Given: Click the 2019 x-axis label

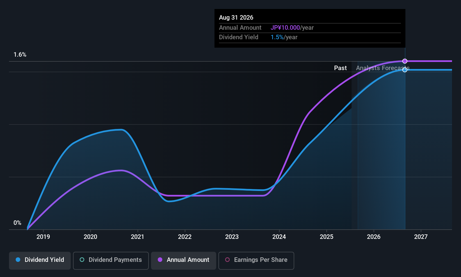Looking at the screenshot, I should 43,237.
